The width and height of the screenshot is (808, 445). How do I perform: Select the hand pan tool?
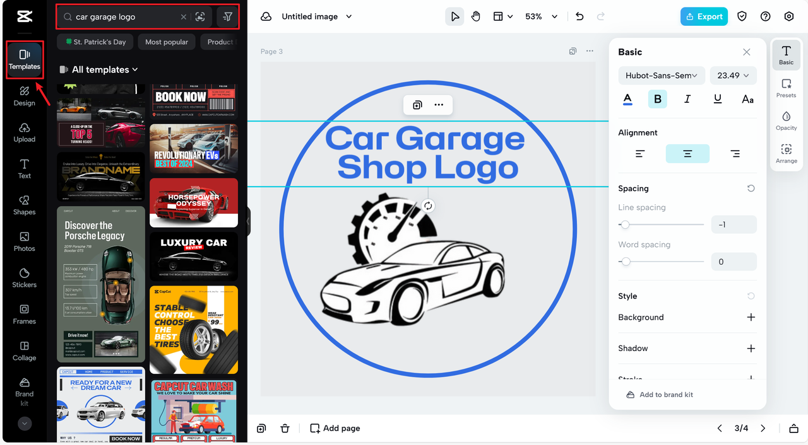coord(476,16)
